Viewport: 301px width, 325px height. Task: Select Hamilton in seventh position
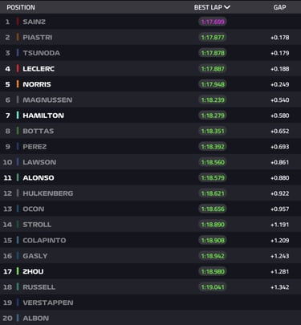[x=150, y=116]
